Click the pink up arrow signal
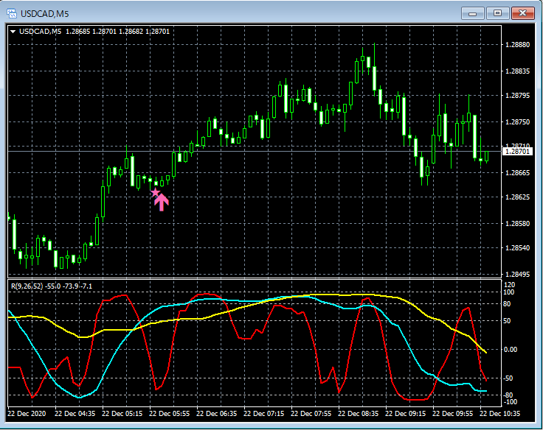 [162, 202]
